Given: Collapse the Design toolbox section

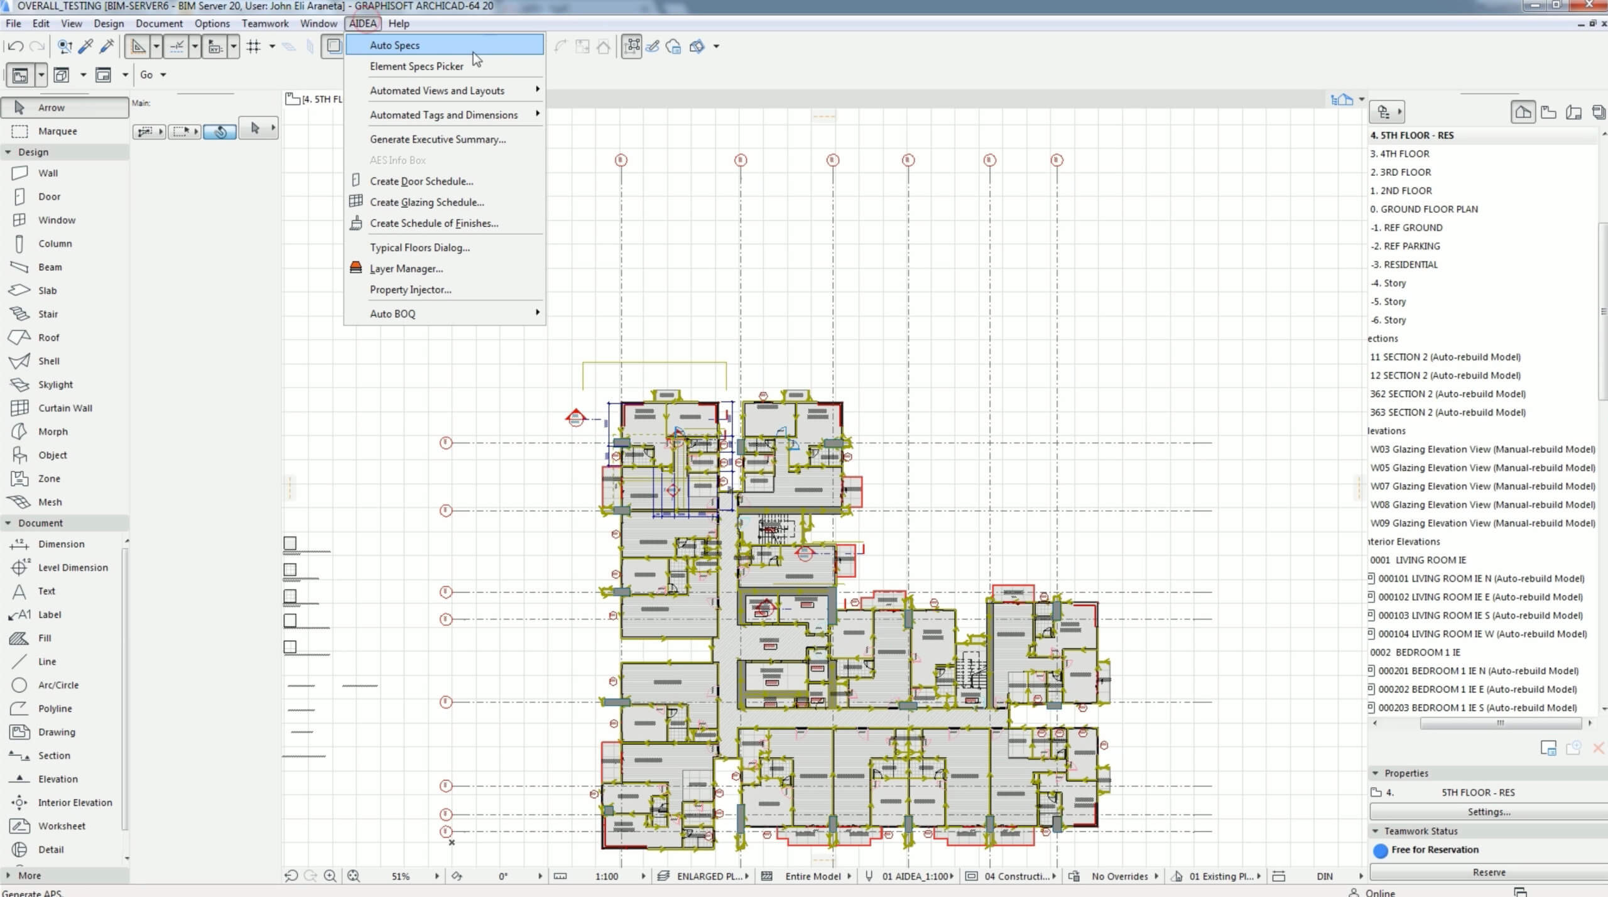Looking at the screenshot, I should [8, 152].
